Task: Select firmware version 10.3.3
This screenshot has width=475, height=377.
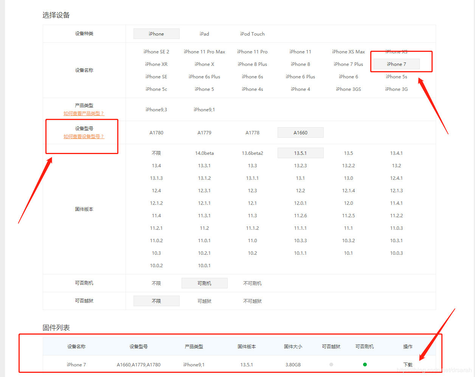Action: [300, 241]
